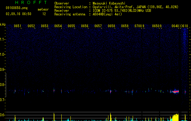
Task: Click the timestamp 02.09.16 06:50
Action: pos(19,14)
